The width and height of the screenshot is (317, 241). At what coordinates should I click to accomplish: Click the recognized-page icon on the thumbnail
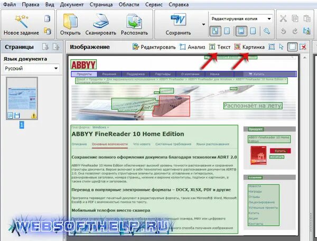click(x=10, y=116)
